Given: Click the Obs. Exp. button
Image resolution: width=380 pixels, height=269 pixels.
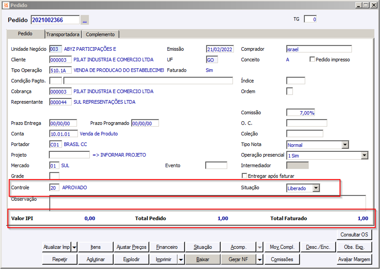Looking at the screenshot, I should click(354, 247).
